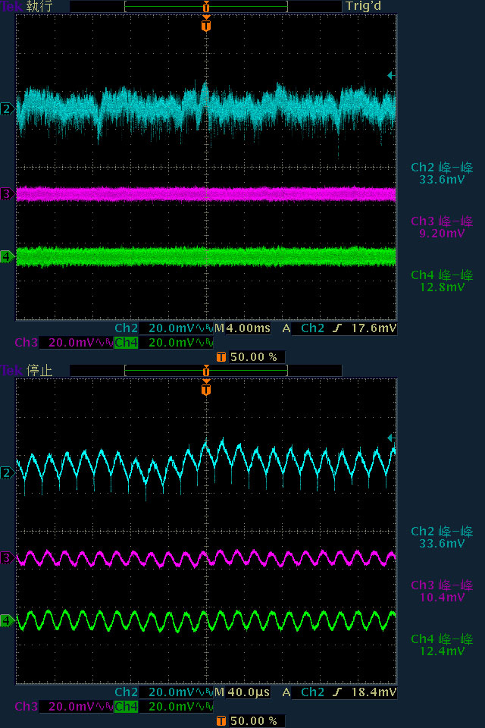
Task: Click orange trigger T marker in 停止 capture graticule
Action: [x=206, y=388]
